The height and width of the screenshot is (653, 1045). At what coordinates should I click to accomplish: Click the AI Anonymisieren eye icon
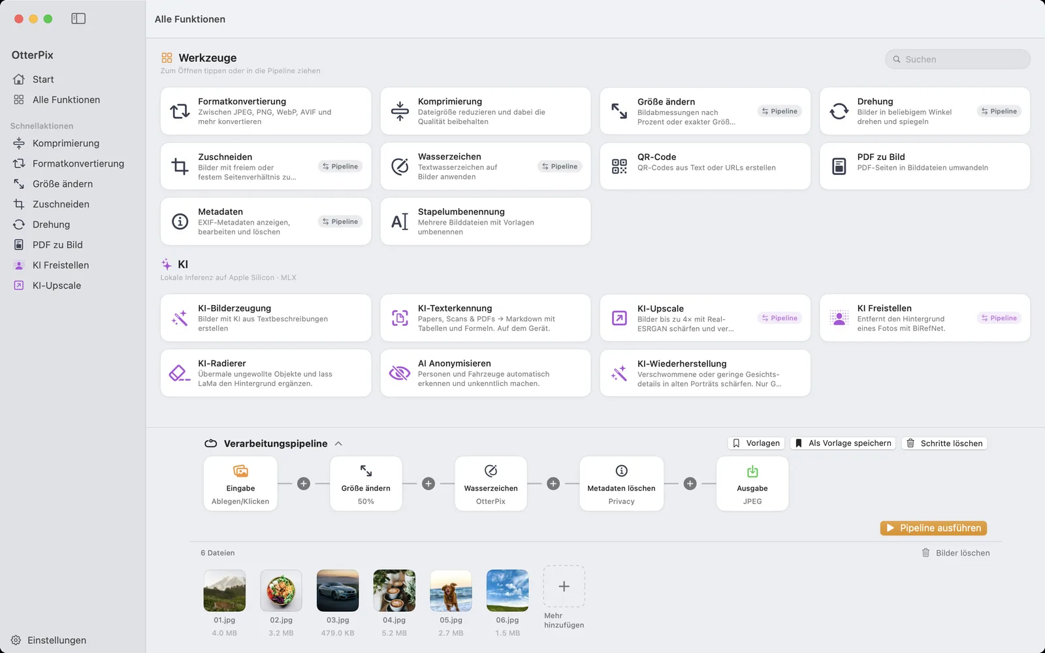pos(400,373)
